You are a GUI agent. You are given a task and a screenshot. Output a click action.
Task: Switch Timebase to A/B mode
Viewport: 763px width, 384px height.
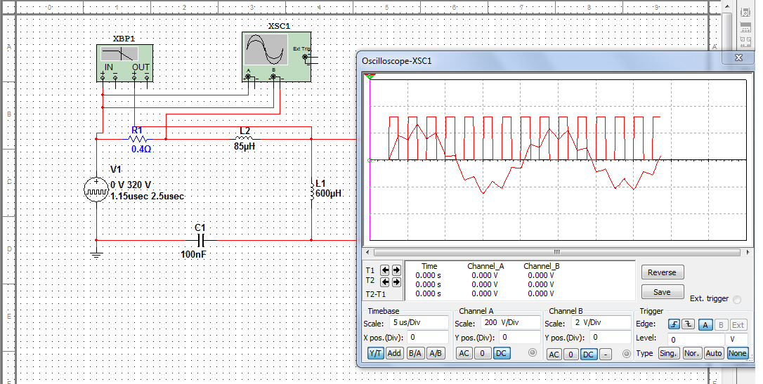click(436, 353)
